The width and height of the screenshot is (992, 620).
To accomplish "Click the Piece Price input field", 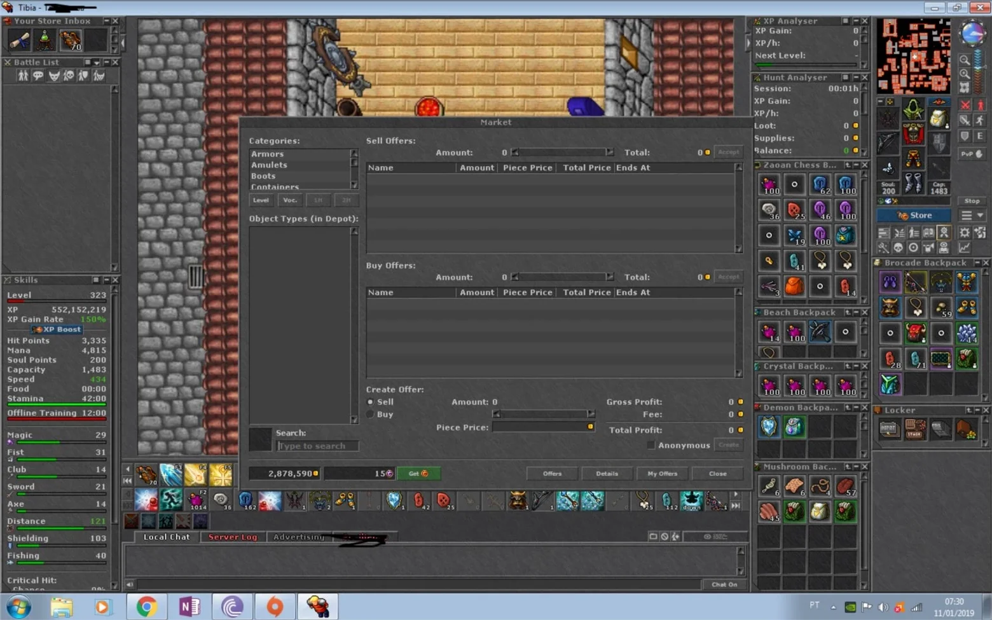I will tap(544, 427).
